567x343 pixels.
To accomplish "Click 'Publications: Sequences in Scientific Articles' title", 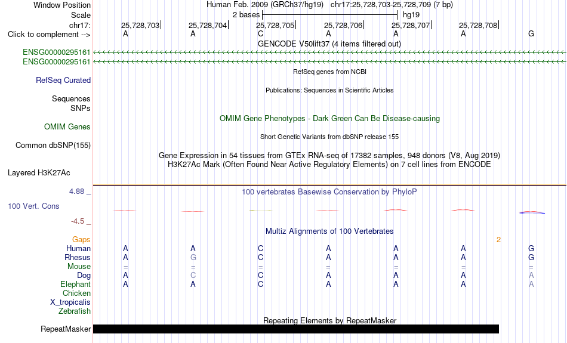I will tap(329, 90).
